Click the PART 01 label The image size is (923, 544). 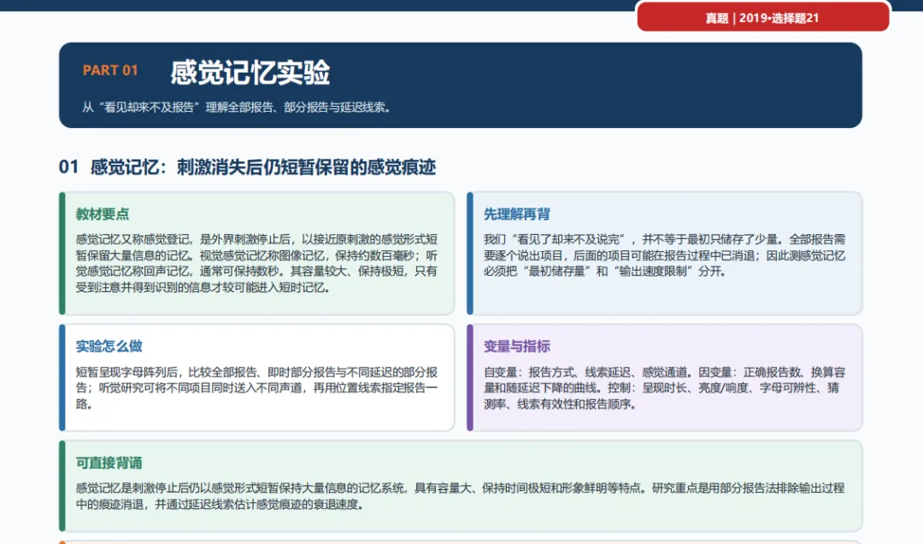[x=110, y=70]
